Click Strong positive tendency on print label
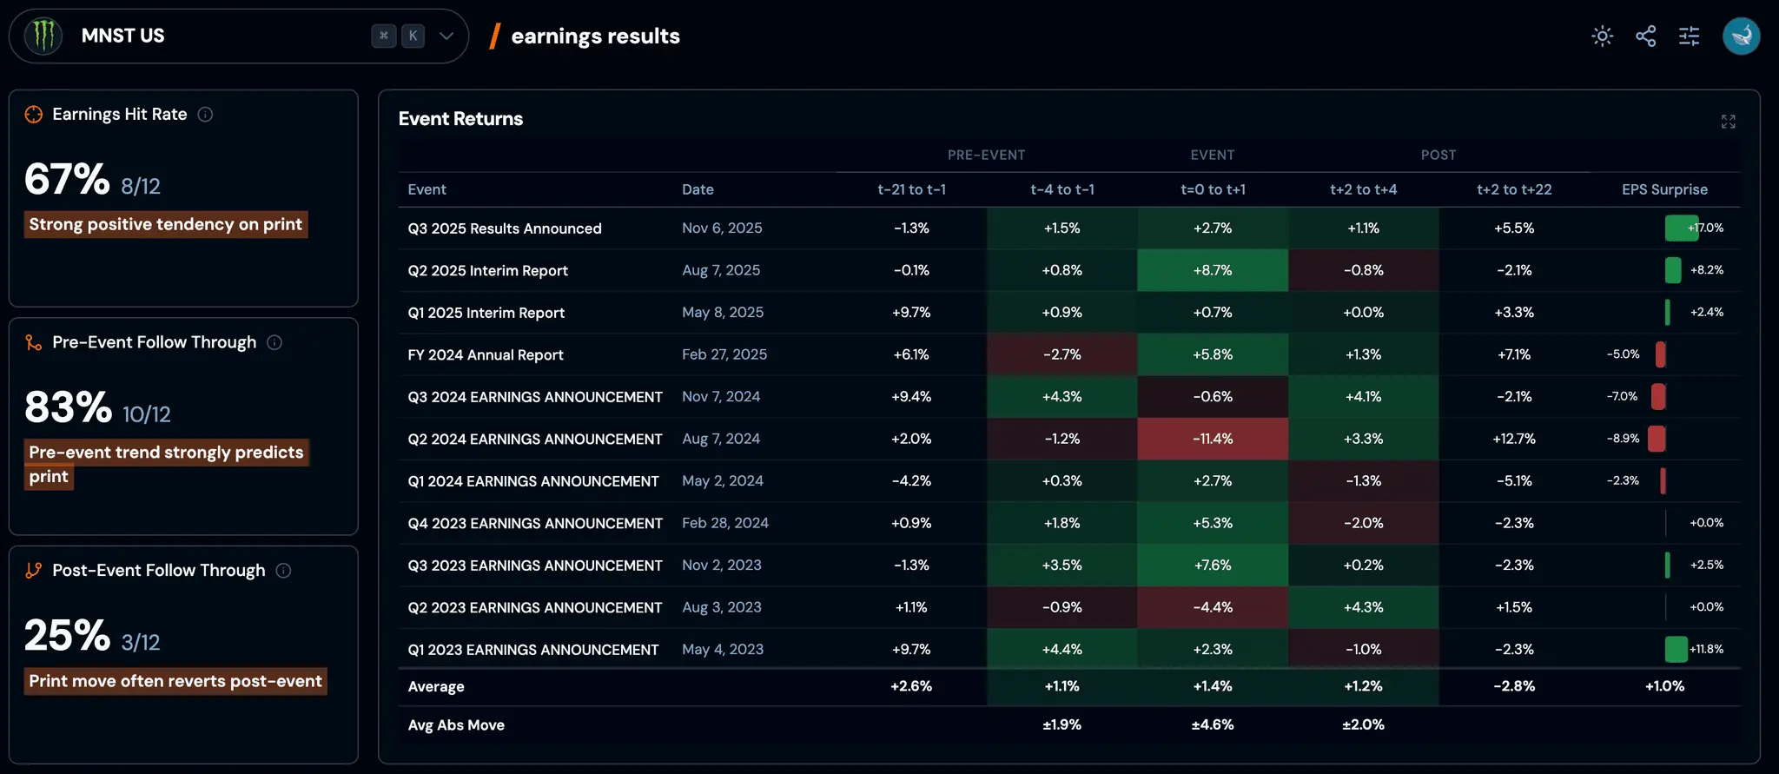This screenshot has width=1779, height=774. click(x=166, y=224)
